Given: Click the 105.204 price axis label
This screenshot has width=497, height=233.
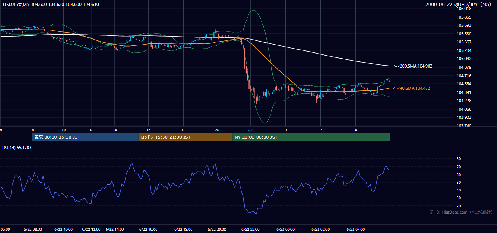Looking at the screenshot, I should 464,50.
